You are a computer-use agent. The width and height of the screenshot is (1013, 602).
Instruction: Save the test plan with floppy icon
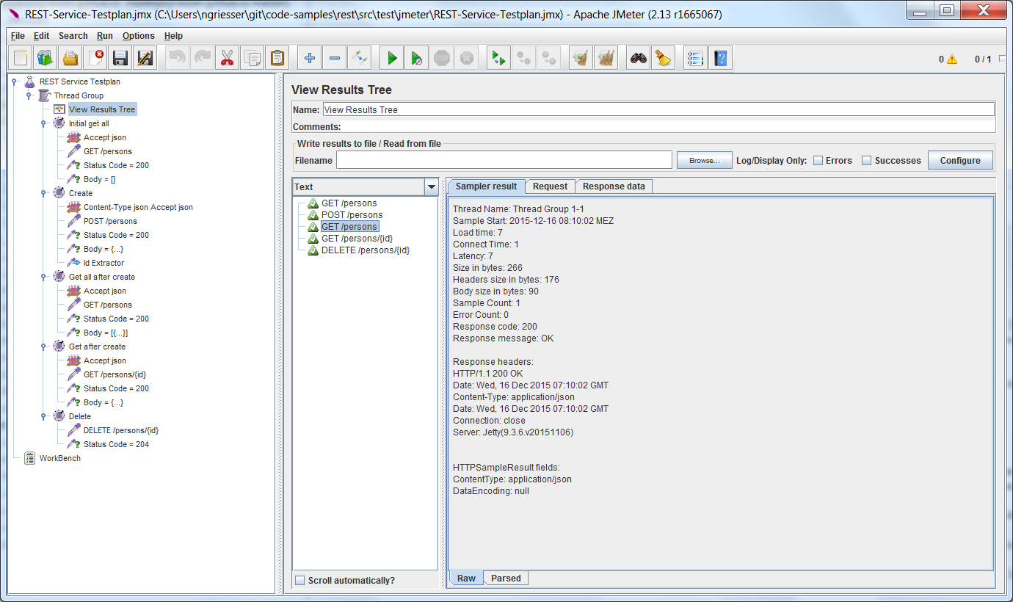(120, 58)
